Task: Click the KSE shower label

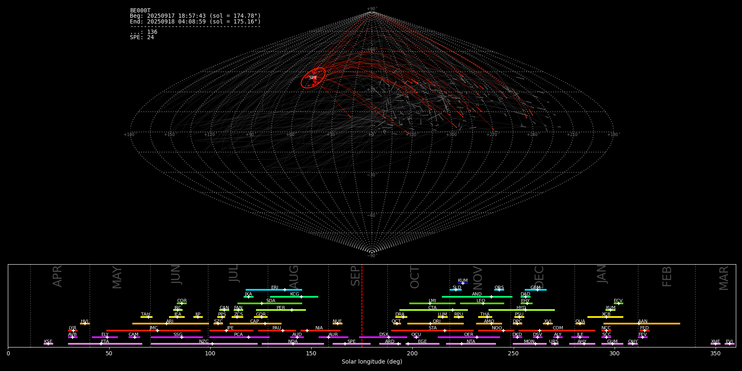Action: click(48, 342)
